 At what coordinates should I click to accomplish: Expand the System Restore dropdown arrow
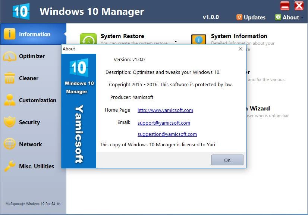pos(176,41)
